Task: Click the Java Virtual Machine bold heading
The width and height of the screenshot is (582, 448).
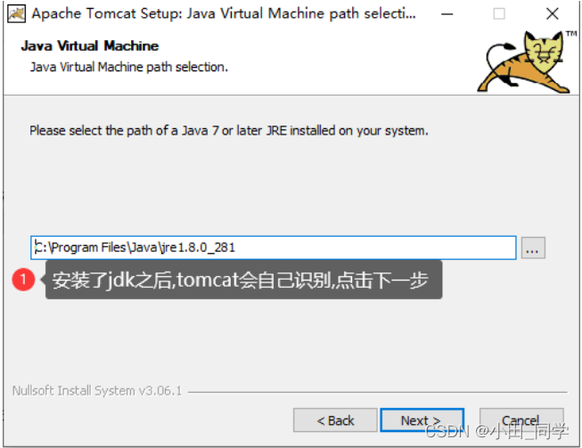Action: tap(90, 46)
